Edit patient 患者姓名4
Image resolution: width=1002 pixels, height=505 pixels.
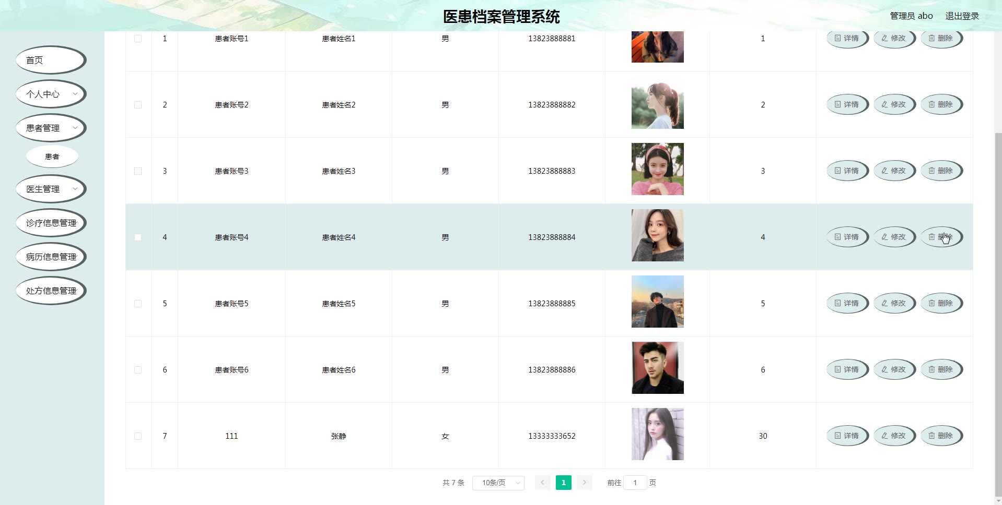tap(894, 237)
